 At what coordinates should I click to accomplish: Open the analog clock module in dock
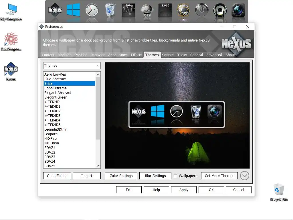coord(92,10)
